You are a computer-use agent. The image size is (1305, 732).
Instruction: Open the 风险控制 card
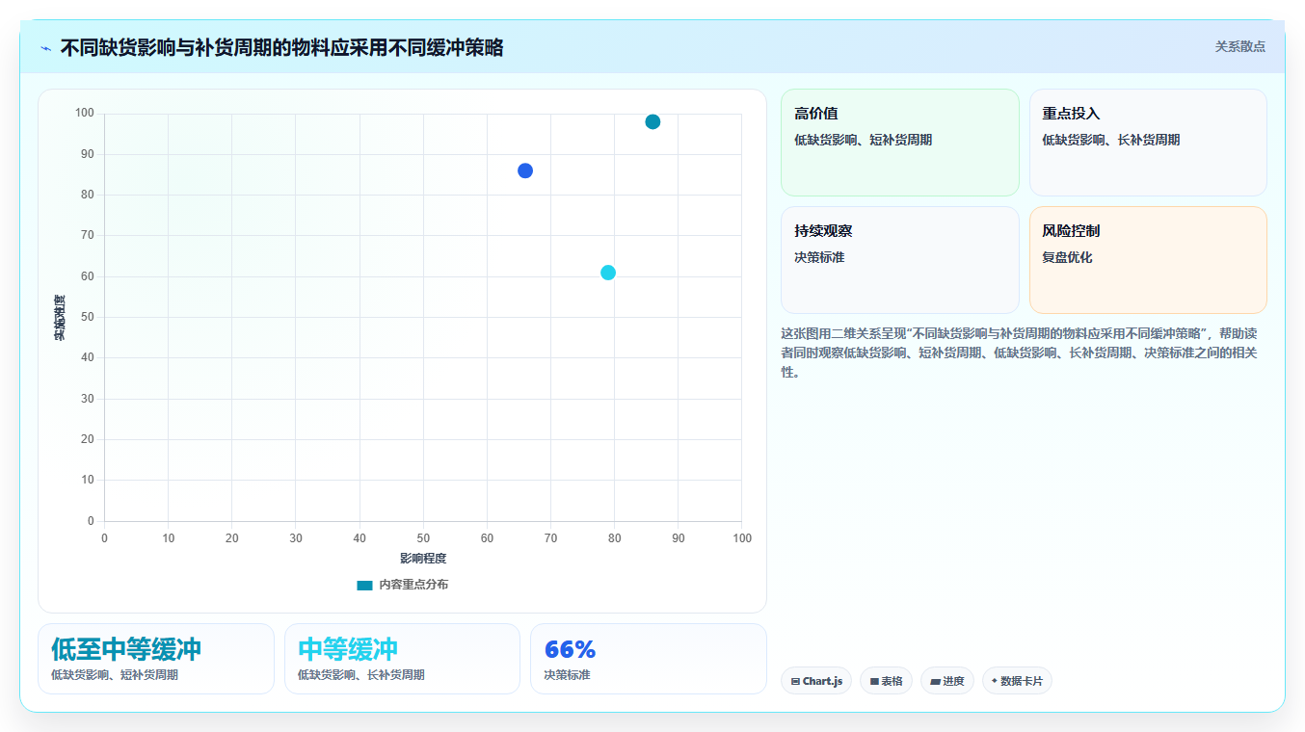point(1148,260)
